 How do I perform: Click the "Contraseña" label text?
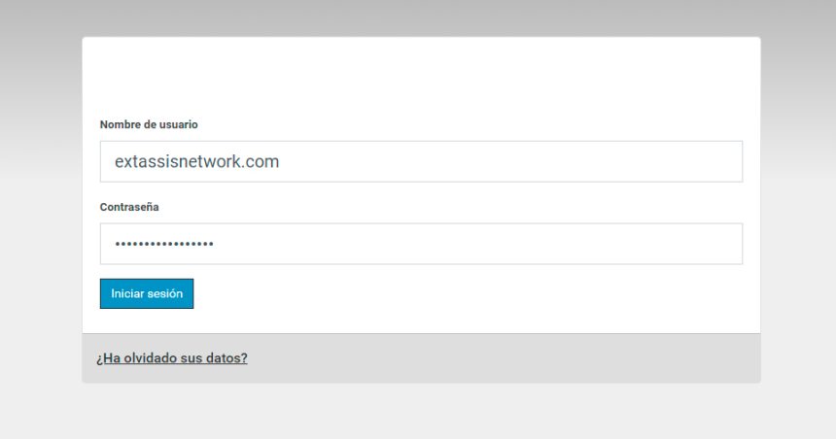click(129, 208)
